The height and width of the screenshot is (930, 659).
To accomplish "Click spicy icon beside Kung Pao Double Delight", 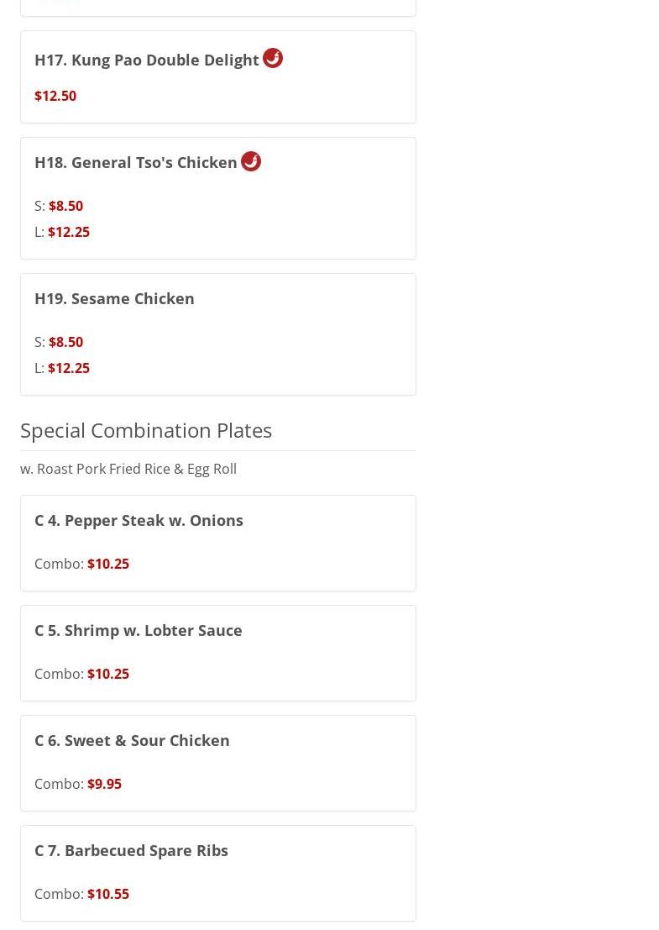I will pos(273,58).
